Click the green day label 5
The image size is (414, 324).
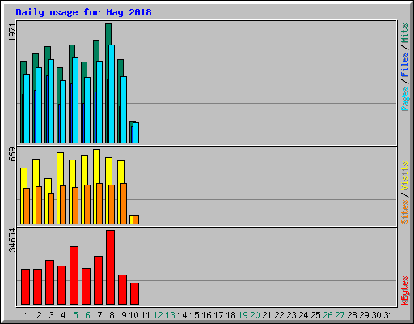75,315
